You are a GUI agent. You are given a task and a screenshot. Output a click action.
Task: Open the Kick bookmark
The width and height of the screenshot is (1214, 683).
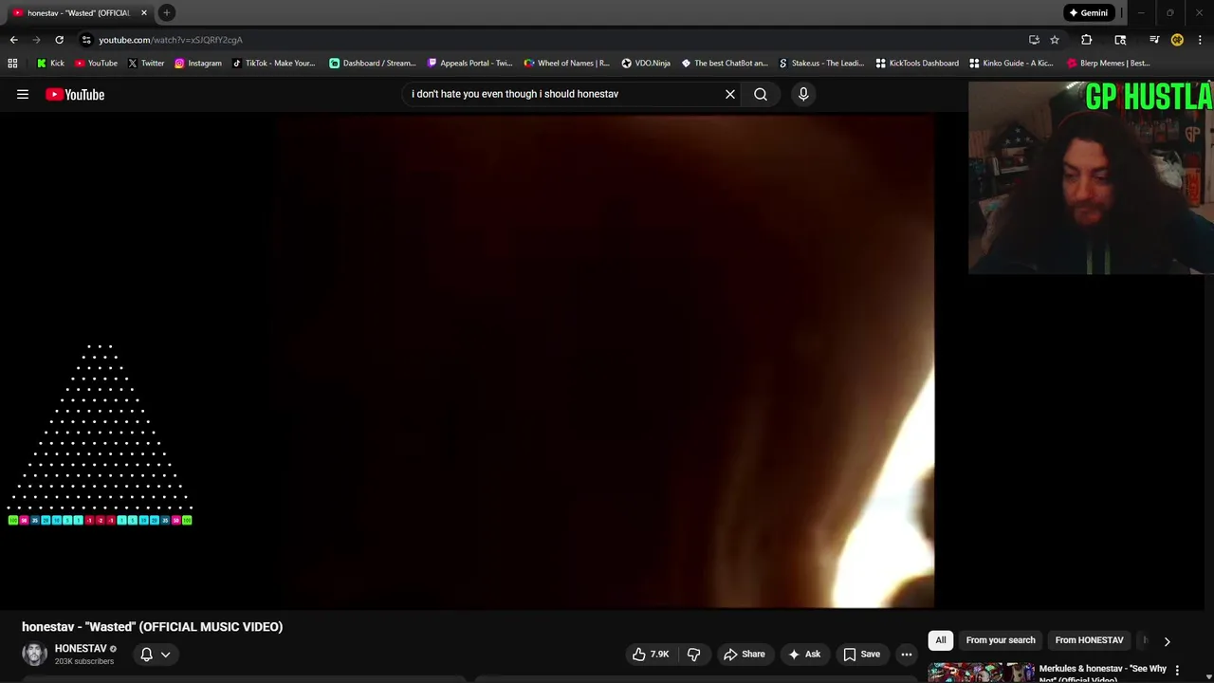(x=50, y=64)
